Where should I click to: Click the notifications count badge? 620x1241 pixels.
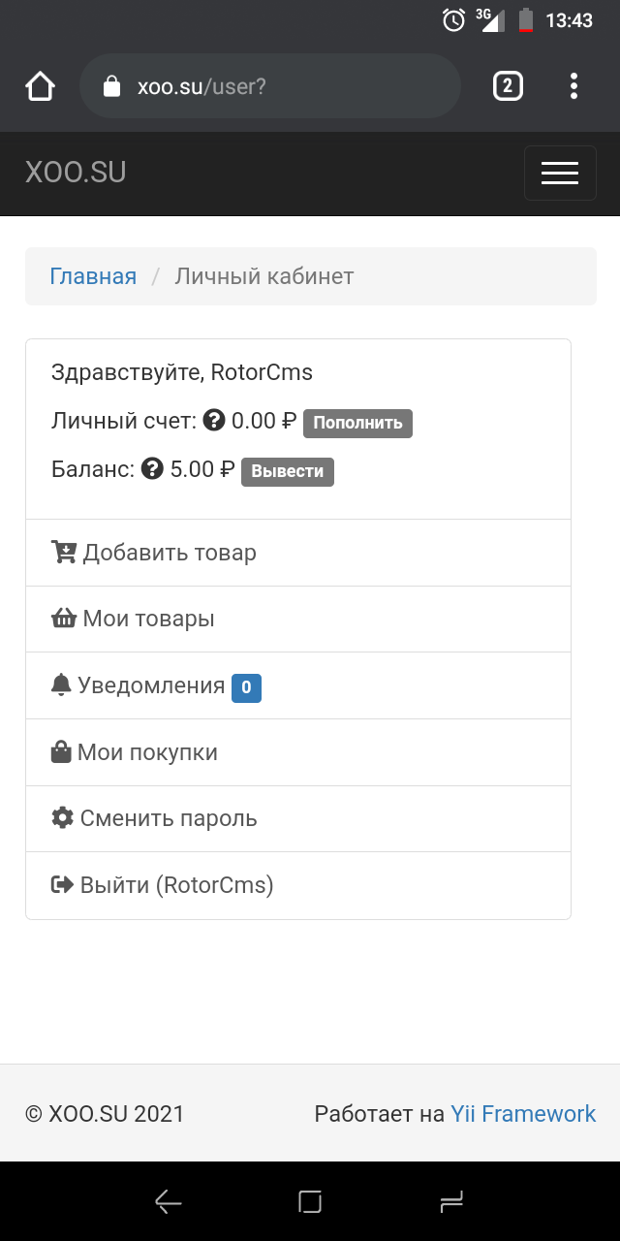246,687
